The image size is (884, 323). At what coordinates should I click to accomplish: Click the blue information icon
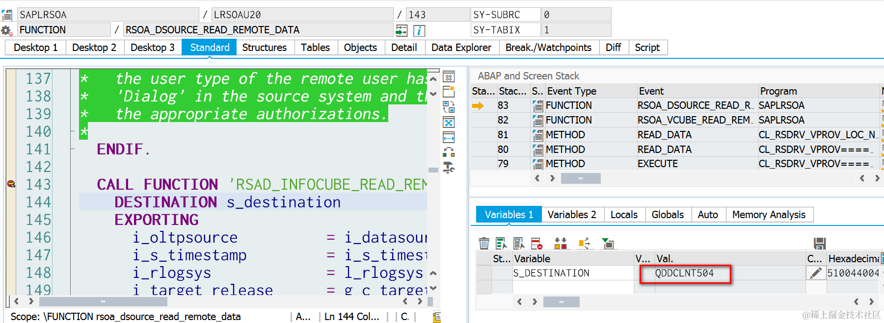click(x=419, y=30)
